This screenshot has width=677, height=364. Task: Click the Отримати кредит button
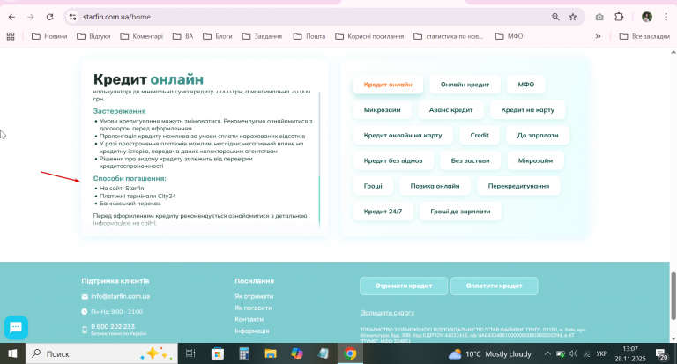point(404,286)
